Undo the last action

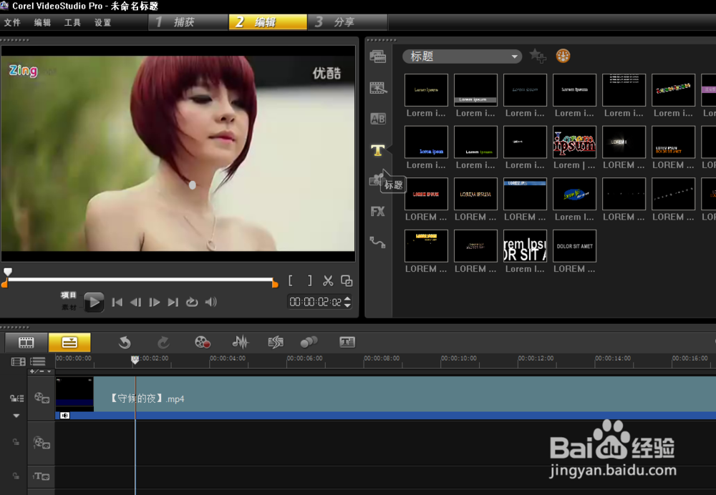pyautogui.click(x=124, y=342)
